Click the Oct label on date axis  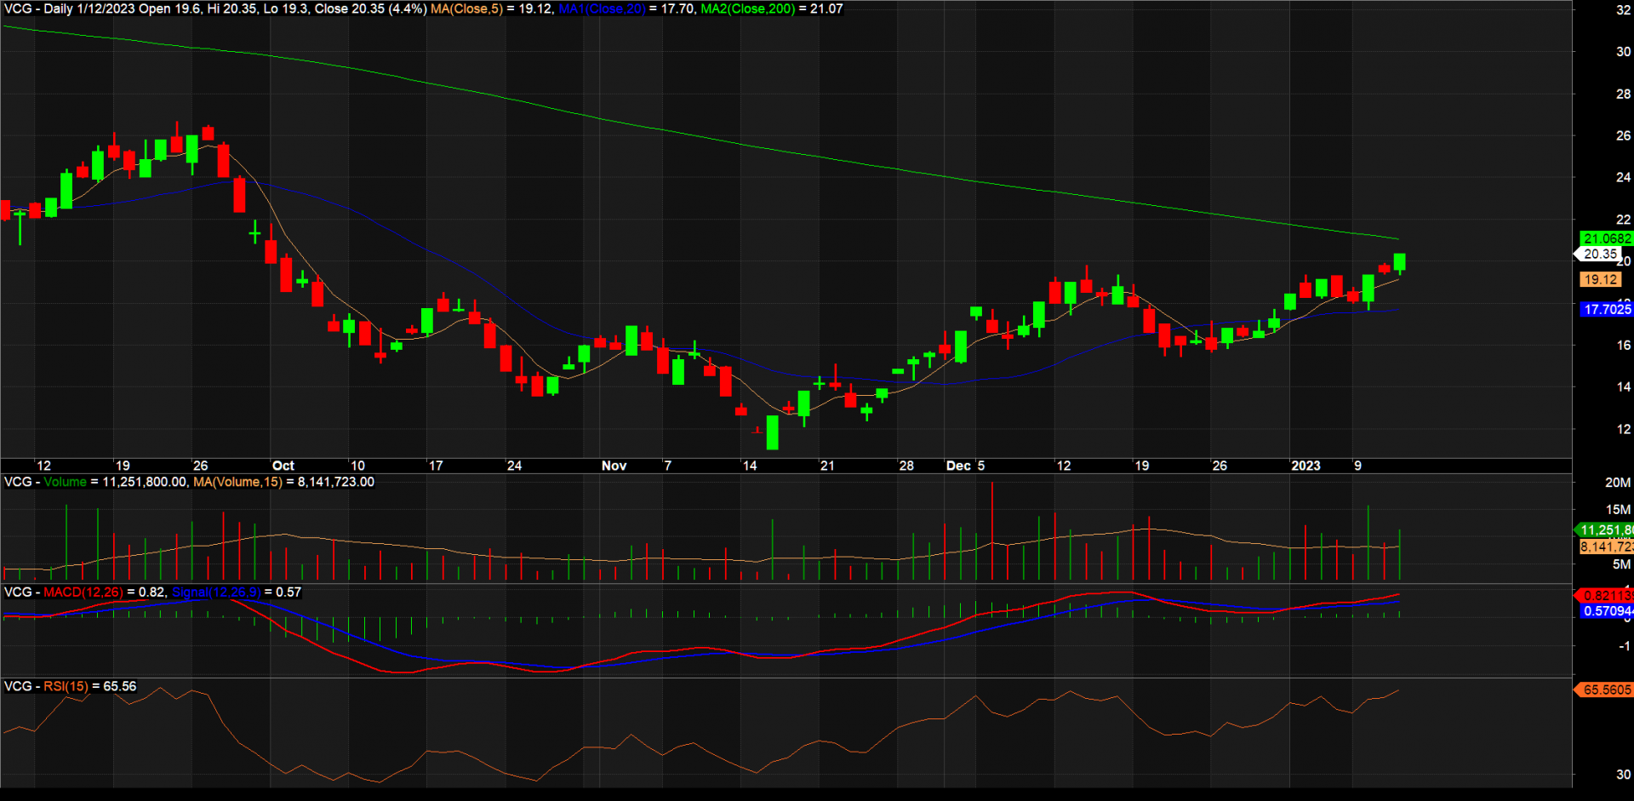coord(283,466)
